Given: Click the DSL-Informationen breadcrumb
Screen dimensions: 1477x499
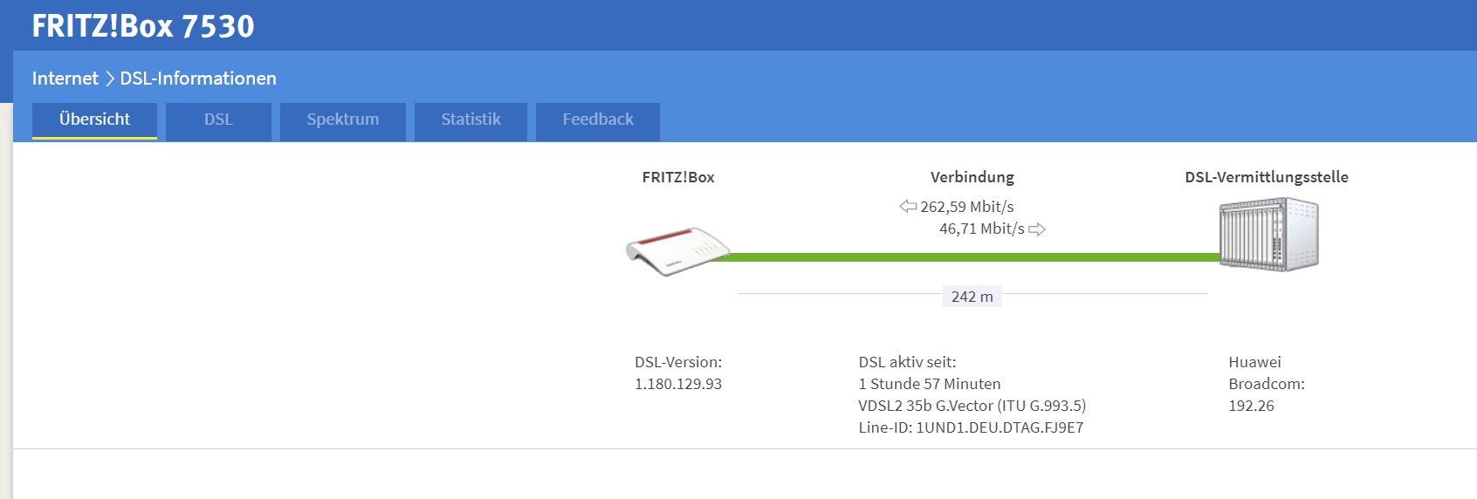Looking at the screenshot, I should [198, 79].
